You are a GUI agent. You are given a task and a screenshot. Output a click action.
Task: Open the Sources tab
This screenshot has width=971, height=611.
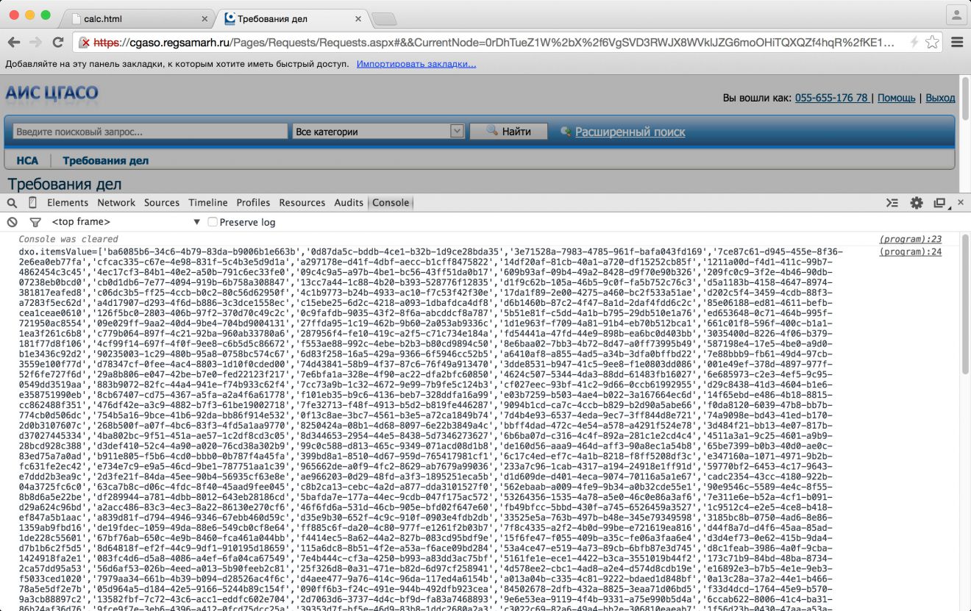tap(162, 203)
